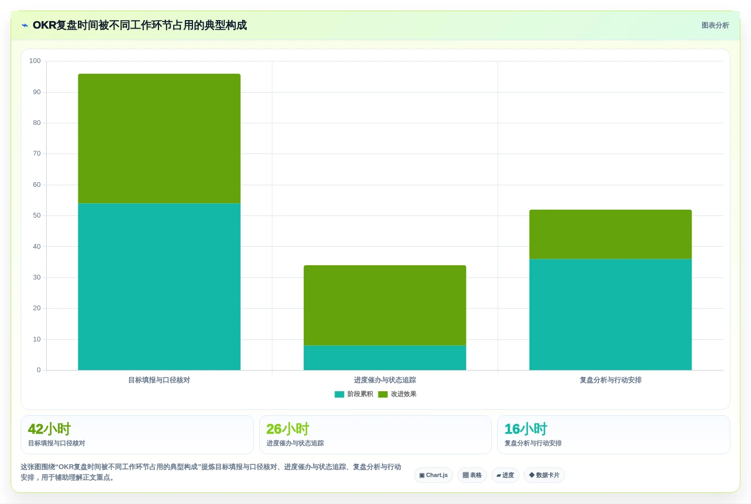The image size is (751, 504).
Task: Click the Chart.js tag
Action: pos(434,475)
